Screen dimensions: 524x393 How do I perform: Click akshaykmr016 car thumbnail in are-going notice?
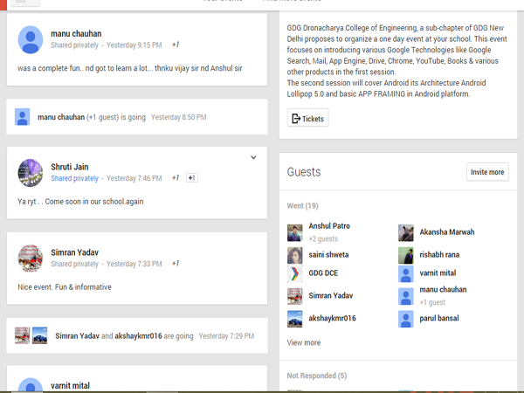(x=40, y=335)
